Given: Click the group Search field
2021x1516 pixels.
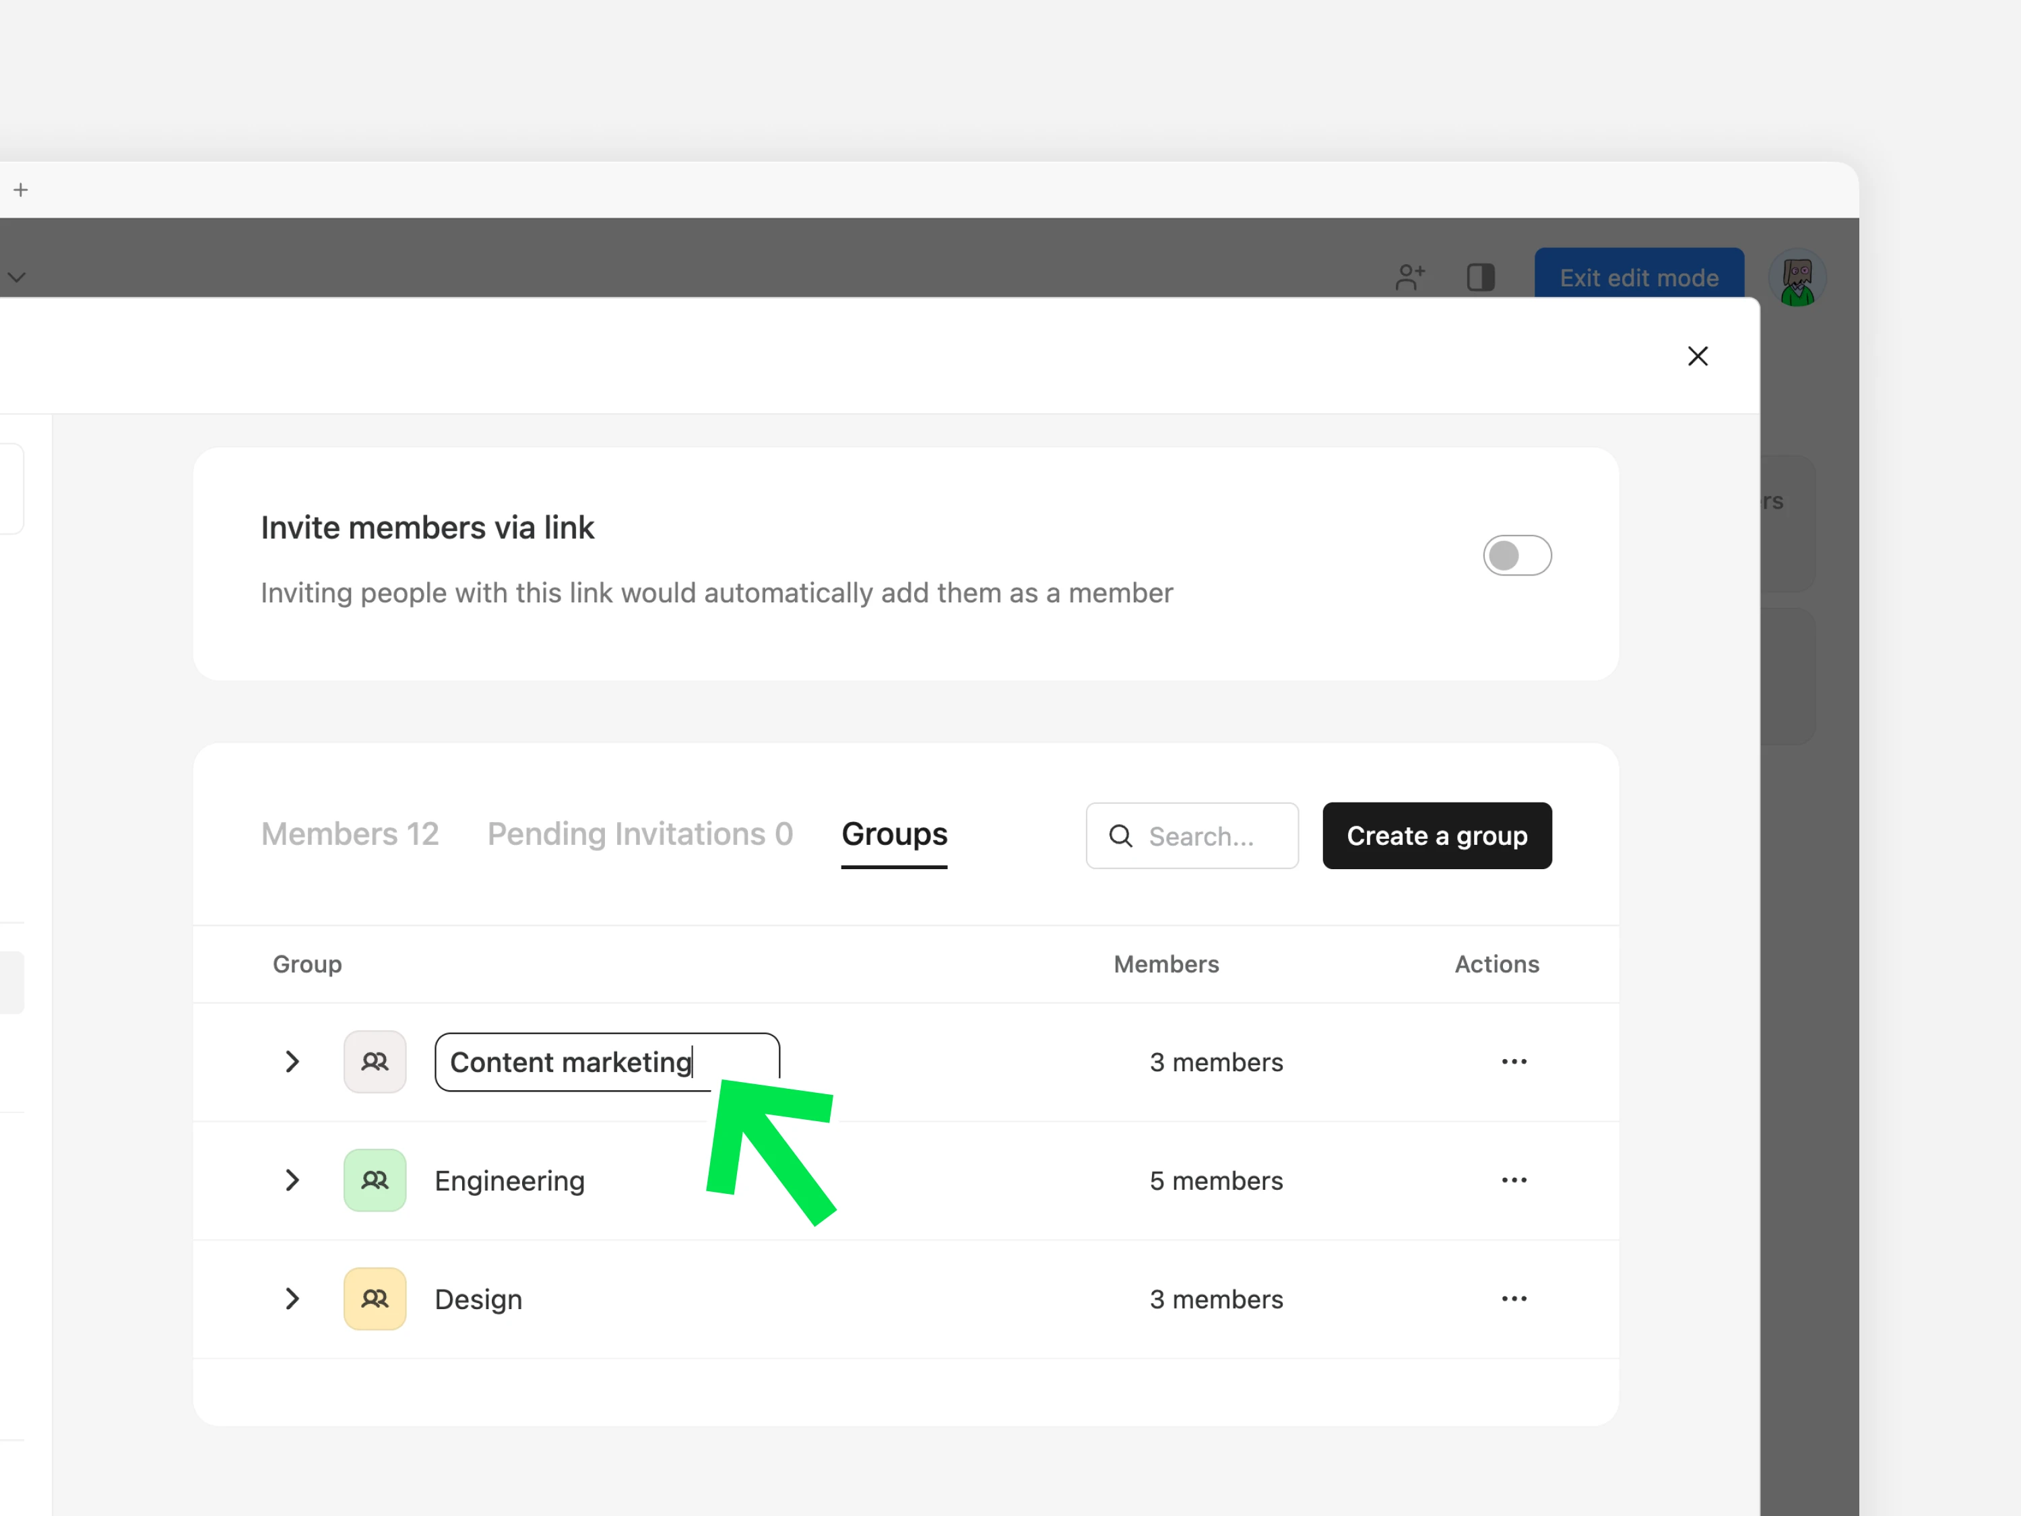Looking at the screenshot, I should [1200, 836].
